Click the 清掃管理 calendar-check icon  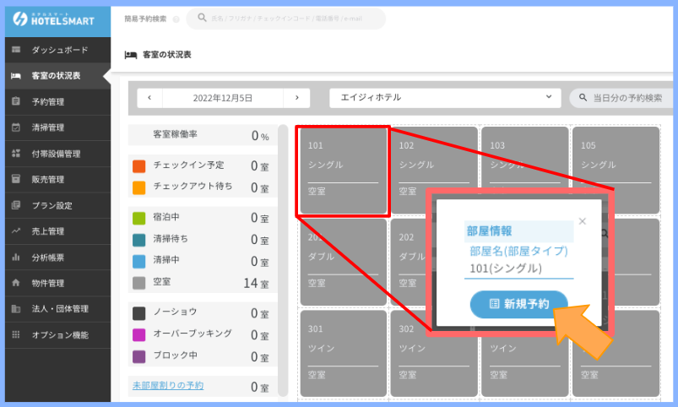point(16,128)
